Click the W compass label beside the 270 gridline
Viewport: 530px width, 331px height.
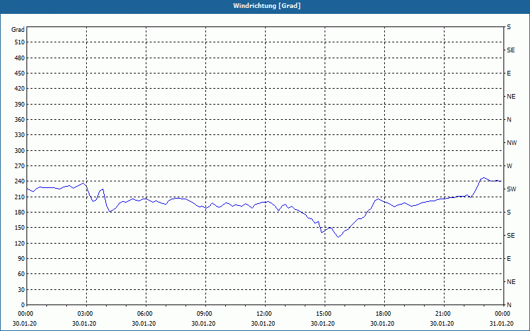click(x=509, y=166)
